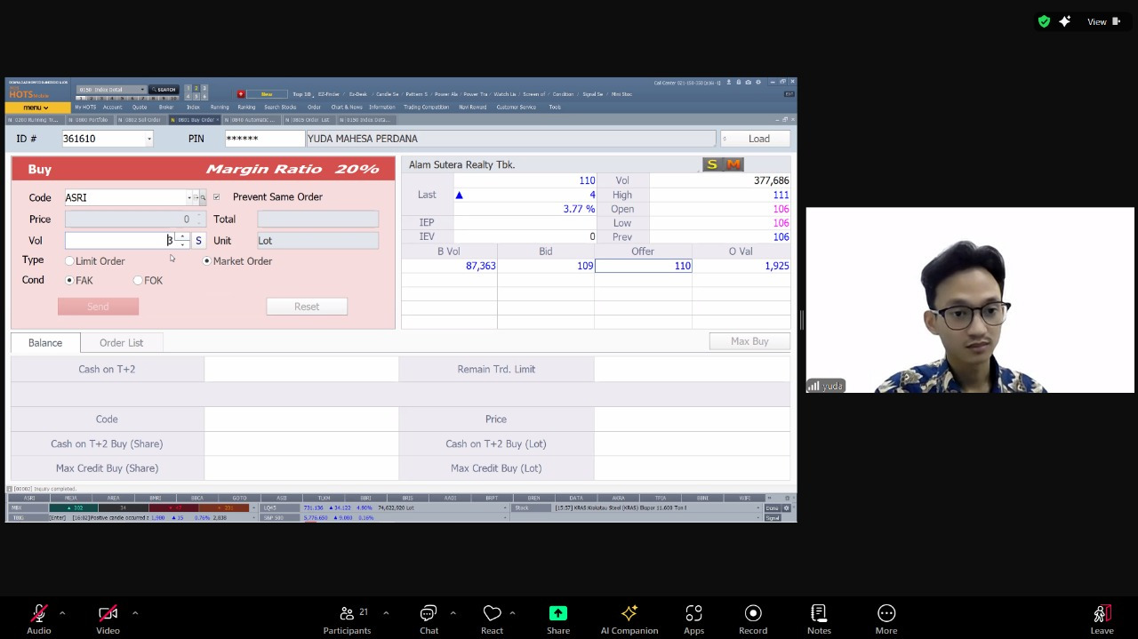The height and width of the screenshot is (639, 1138).
Task: Open the Zoom Chat panel
Action: click(x=429, y=619)
